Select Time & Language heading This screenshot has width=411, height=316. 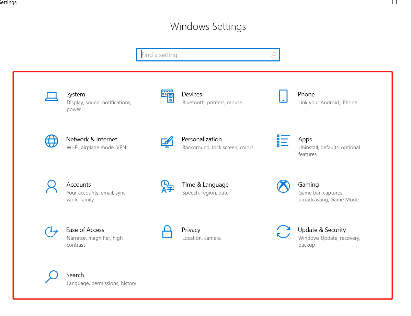pyautogui.click(x=205, y=185)
